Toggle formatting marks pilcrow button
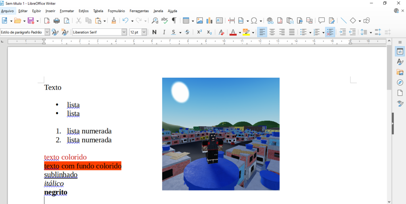 coord(174,21)
